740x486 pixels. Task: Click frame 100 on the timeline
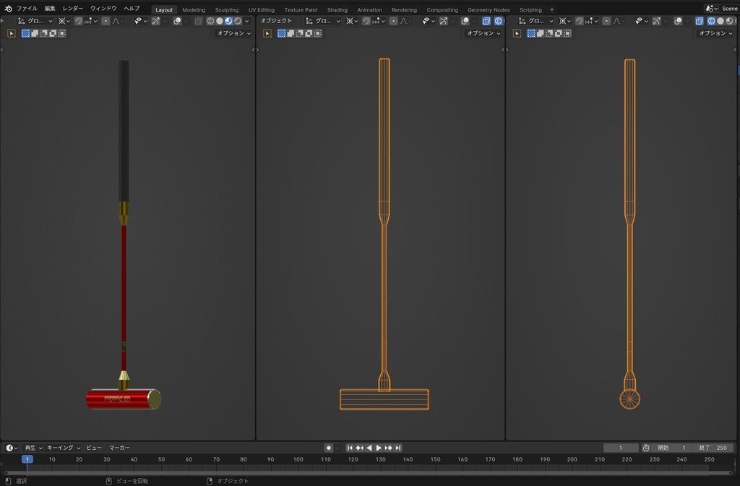pos(298,459)
